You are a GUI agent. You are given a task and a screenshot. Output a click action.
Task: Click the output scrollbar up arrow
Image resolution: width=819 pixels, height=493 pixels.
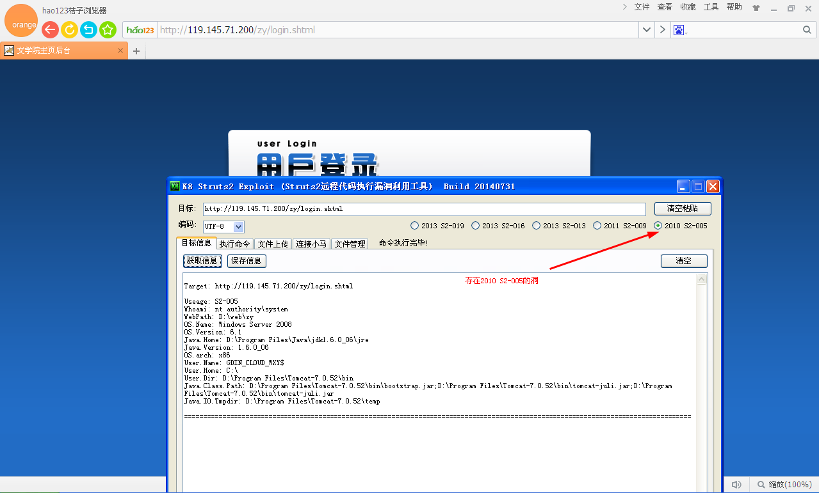click(x=702, y=279)
